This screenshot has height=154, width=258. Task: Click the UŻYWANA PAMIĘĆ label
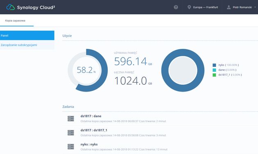point(125,53)
